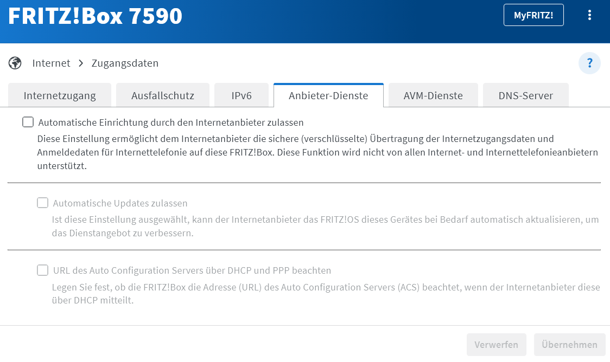The image size is (610, 362).
Task: Open the AVM-Dienste tab
Action: [433, 95]
